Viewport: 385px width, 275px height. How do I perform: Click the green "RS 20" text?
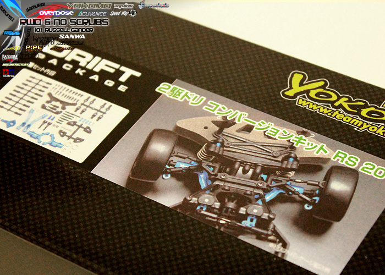click(x=360, y=164)
